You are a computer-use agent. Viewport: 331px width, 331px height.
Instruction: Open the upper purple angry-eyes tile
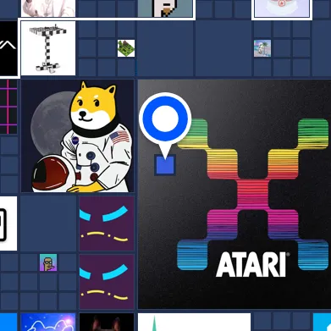107,223
